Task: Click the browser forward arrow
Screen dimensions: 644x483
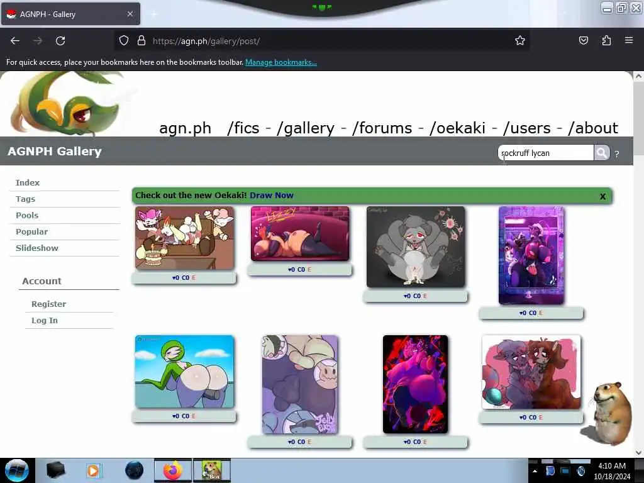Action: [x=38, y=41]
